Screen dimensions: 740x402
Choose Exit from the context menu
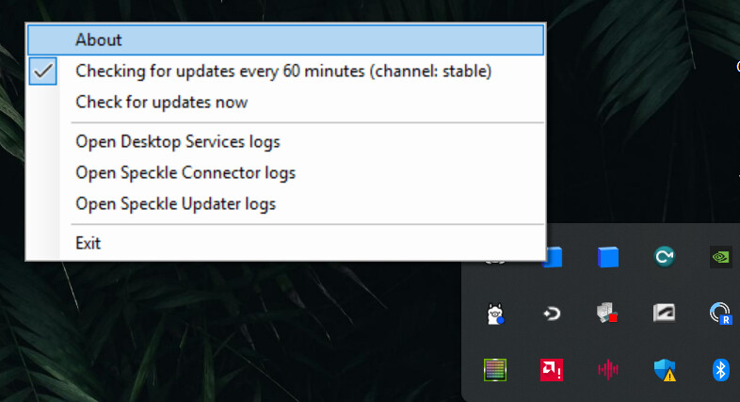(x=285, y=243)
